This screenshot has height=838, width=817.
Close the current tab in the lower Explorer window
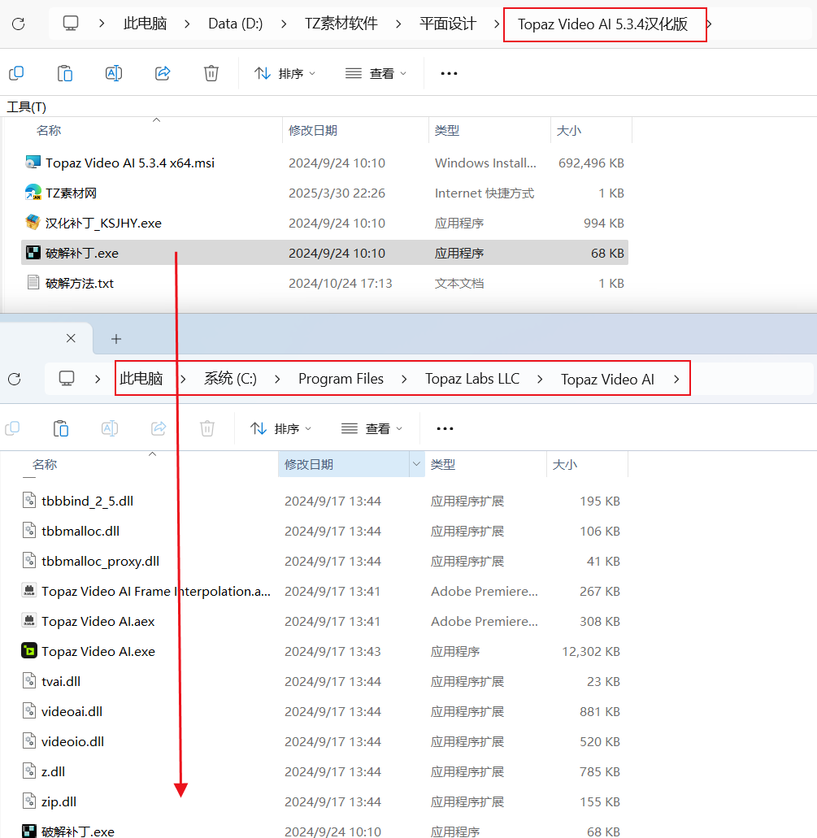point(71,338)
